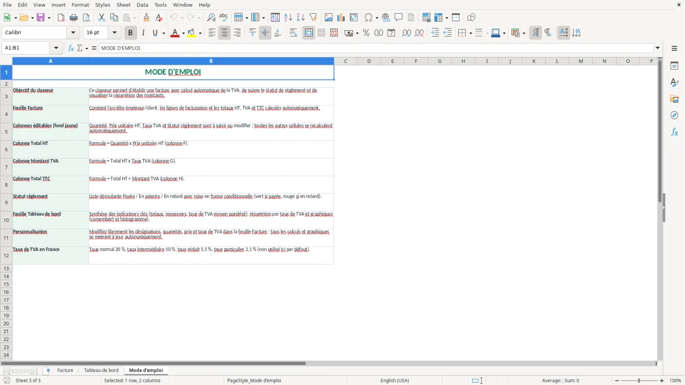685x385 pixels.
Task: Toggle Align Right
Action: tap(237, 33)
